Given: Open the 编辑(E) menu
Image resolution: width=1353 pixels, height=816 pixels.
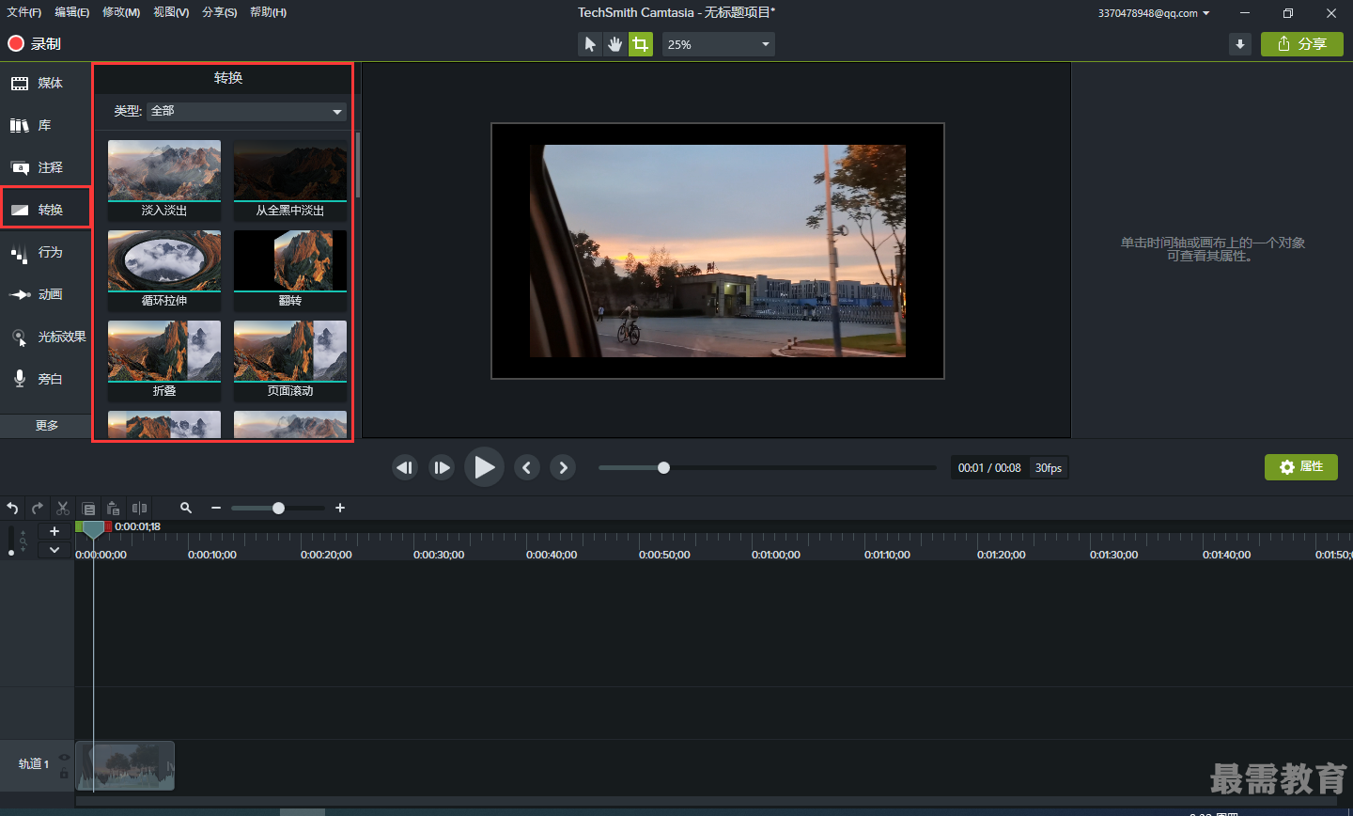Looking at the screenshot, I should [72, 12].
